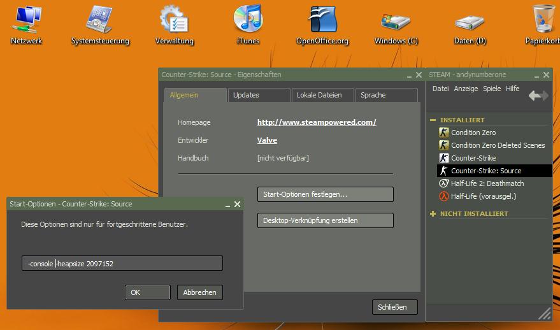
Task: Close the Start-Optionen dialog window
Action: tap(237, 204)
